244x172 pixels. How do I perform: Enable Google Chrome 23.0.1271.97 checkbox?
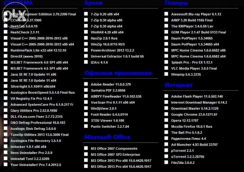pos(166,114)
